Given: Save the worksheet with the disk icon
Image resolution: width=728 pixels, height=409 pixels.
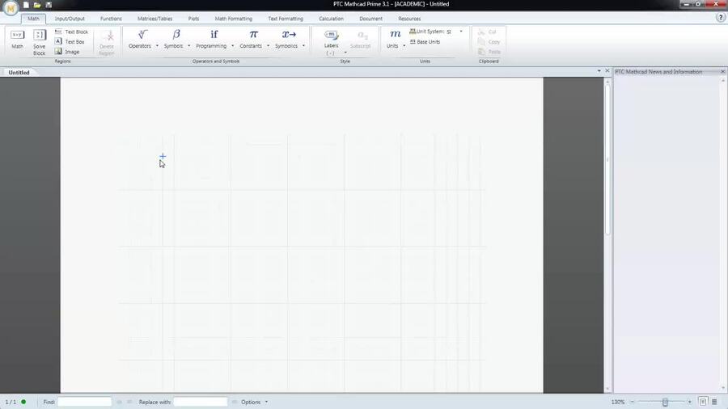Looking at the screenshot, I should pyautogui.click(x=49, y=5).
